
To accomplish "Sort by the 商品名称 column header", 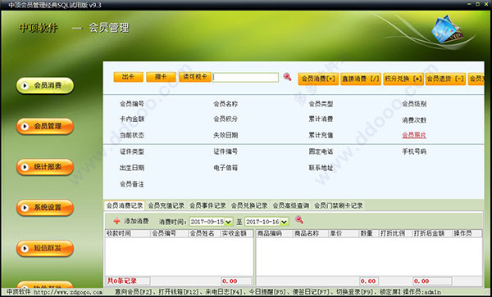I will [311, 233].
